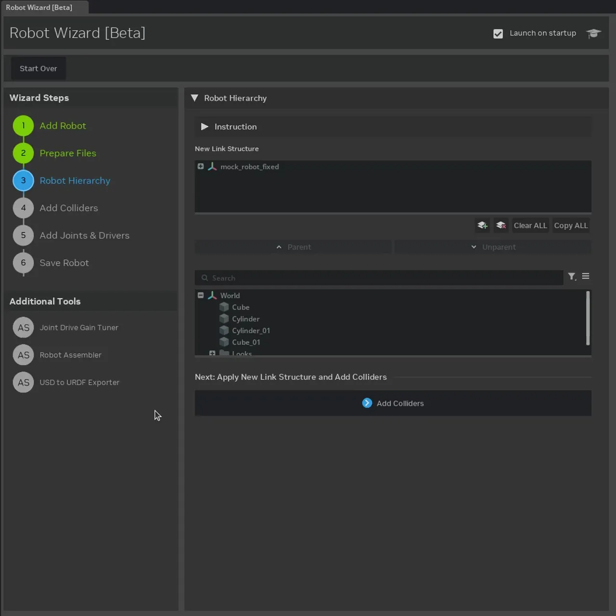Screen dimensions: 616x616
Task: Collapse the Robot Hierarchy panel
Action: (194, 98)
